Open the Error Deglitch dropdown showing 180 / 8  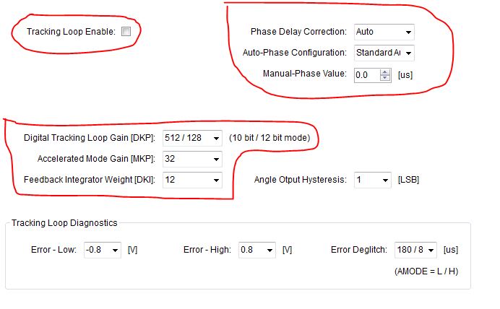[x=415, y=250]
